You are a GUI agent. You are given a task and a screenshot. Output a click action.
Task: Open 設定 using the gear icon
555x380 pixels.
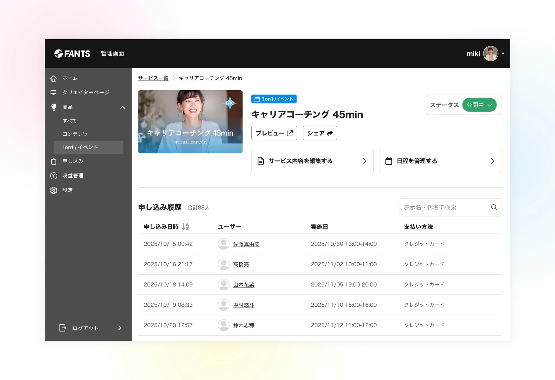pyautogui.click(x=54, y=190)
